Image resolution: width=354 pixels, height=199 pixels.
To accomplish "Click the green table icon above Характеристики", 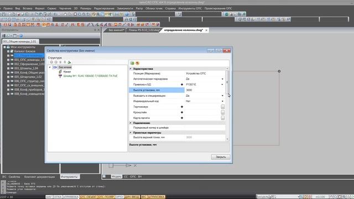I will tap(132, 63).
